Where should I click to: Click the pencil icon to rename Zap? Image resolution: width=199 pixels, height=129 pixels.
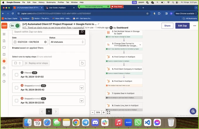point(99,24)
